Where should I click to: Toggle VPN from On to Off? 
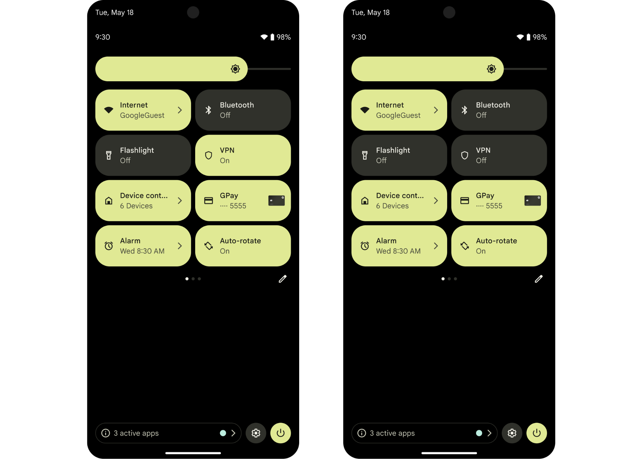[x=243, y=155]
